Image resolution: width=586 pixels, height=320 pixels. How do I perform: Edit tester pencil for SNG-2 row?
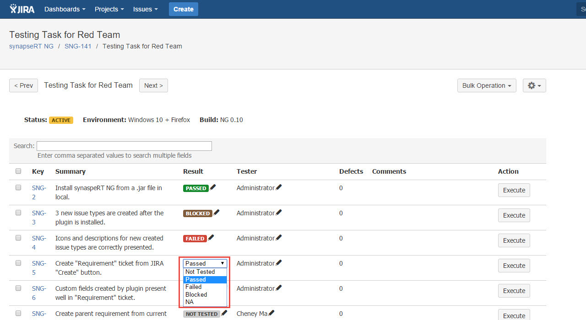pyautogui.click(x=279, y=187)
